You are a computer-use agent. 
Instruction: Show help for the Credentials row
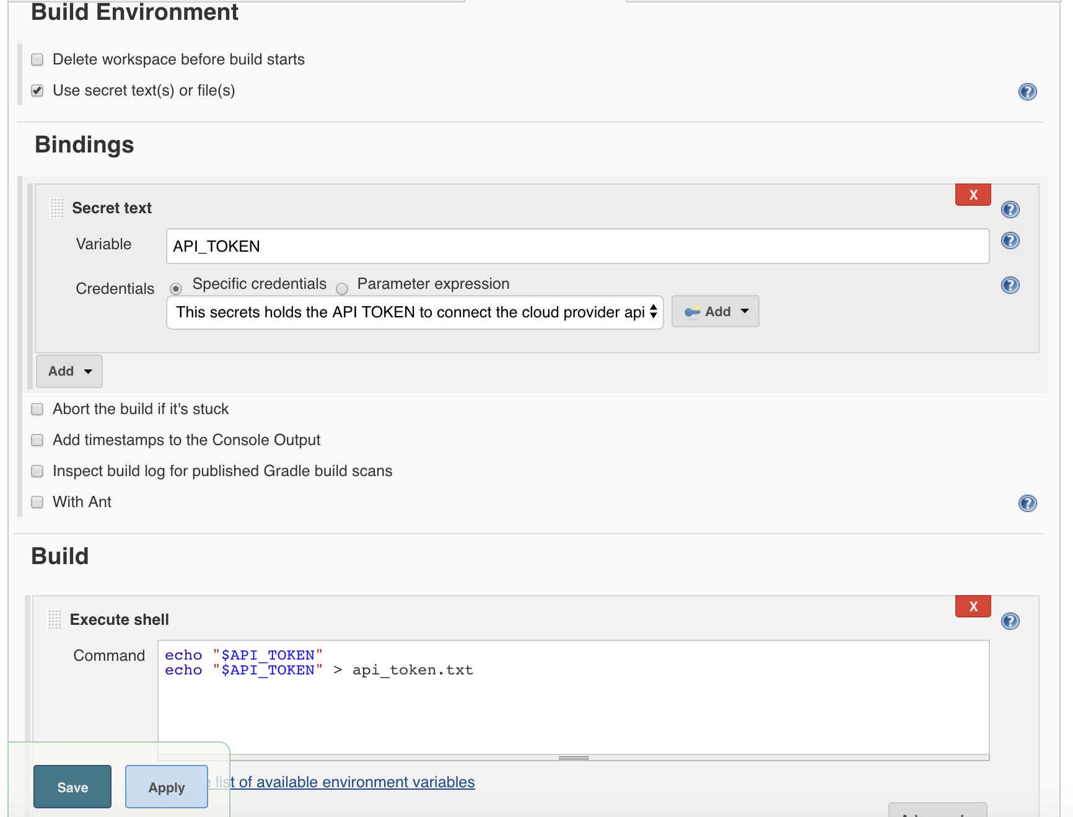click(1010, 285)
